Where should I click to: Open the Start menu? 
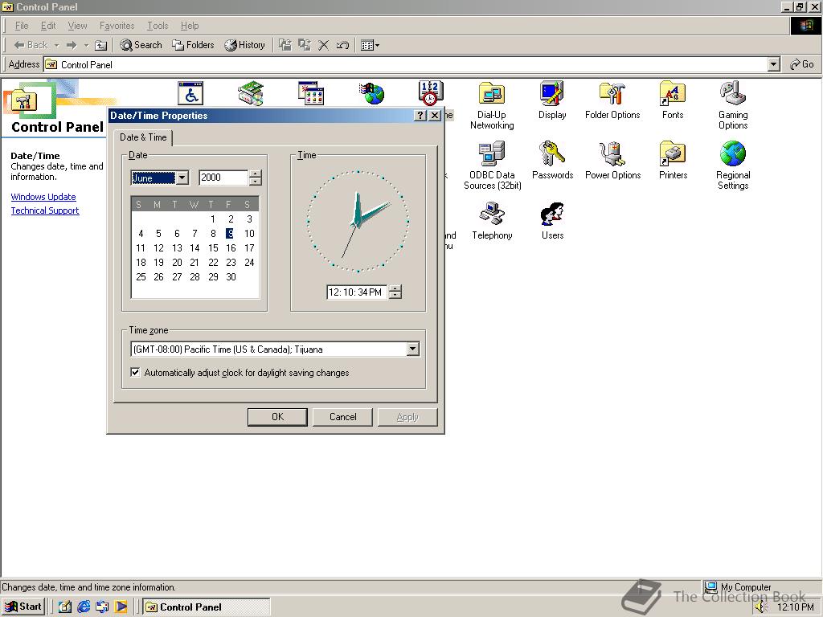pyautogui.click(x=23, y=607)
